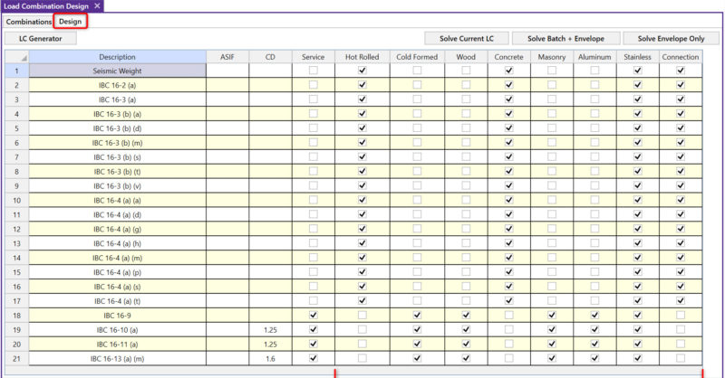The height and width of the screenshot is (378, 725).
Task: Open the Design tab
Action: [71, 22]
